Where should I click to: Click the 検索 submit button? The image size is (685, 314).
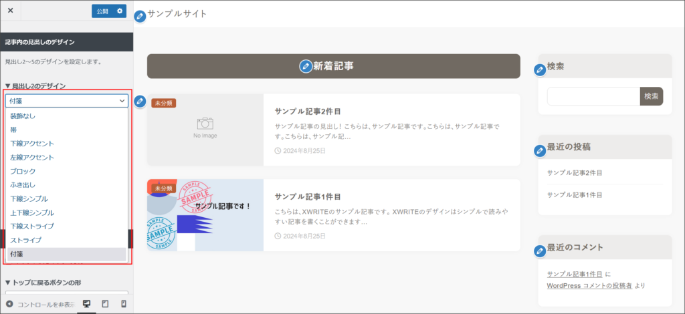(x=652, y=96)
